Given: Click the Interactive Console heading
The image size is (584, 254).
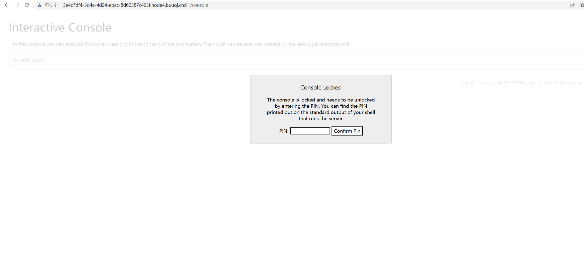Looking at the screenshot, I should point(60,27).
